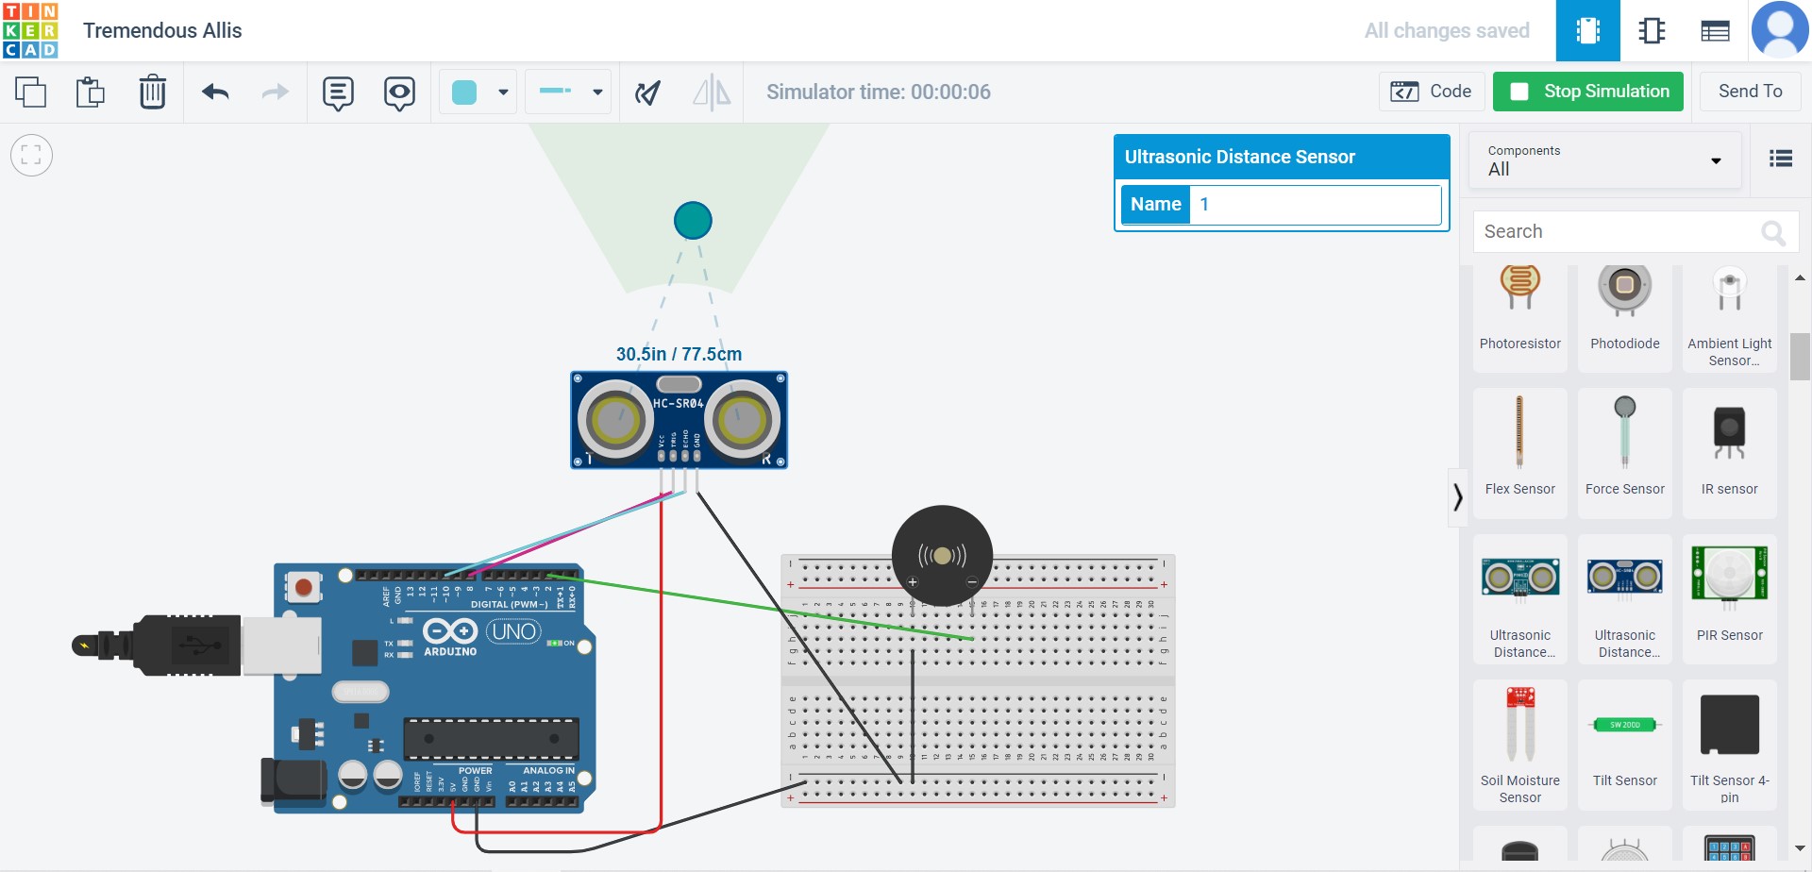Click the components panel scrollbar thumb
The image size is (1812, 872).
[x=1800, y=356]
